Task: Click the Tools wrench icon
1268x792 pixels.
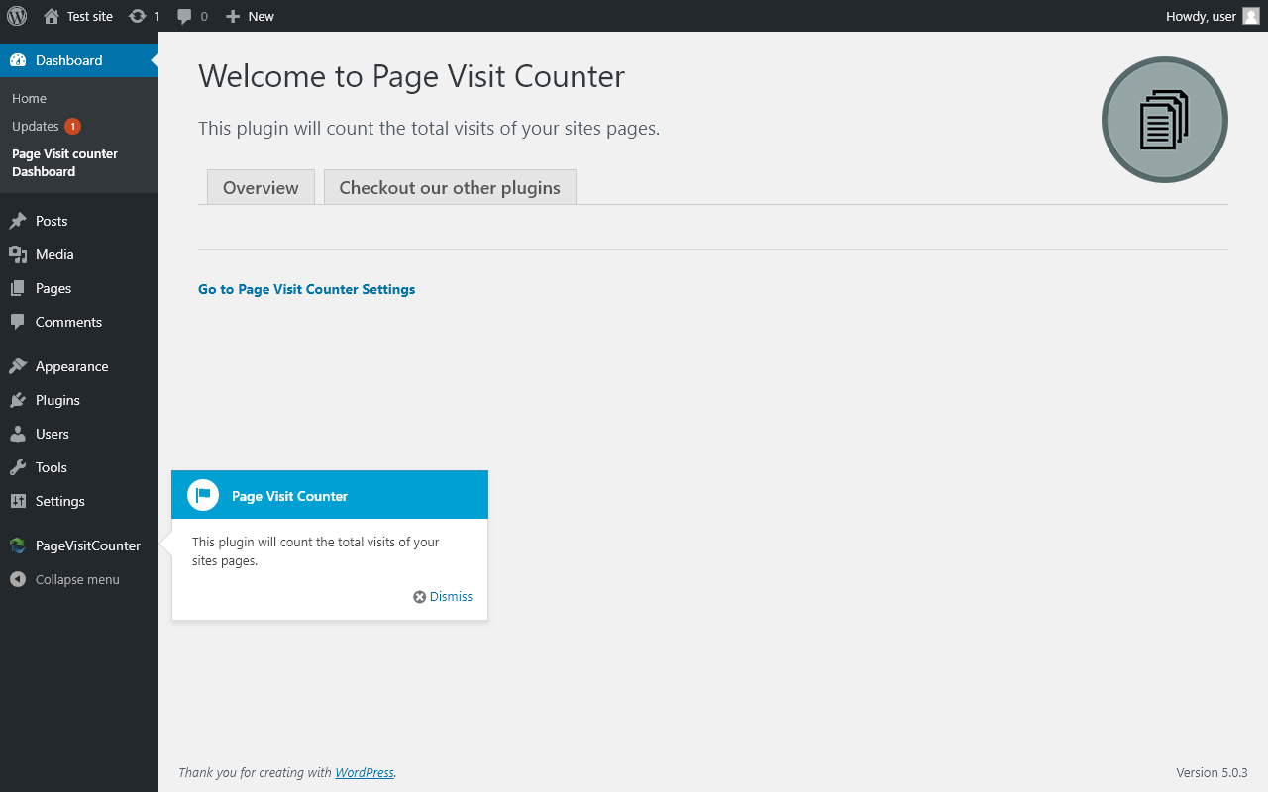Action: click(18, 467)
